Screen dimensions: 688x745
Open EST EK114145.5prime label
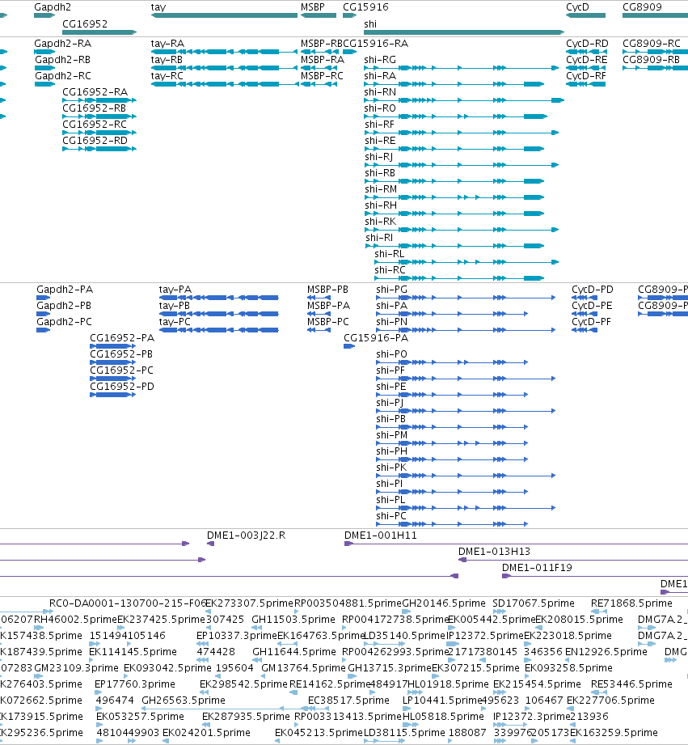[x=133, y=652]
